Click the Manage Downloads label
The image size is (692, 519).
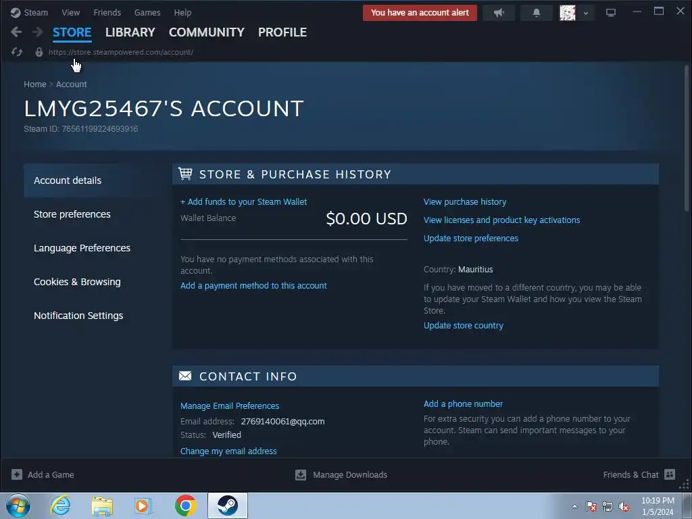(350, 475)
